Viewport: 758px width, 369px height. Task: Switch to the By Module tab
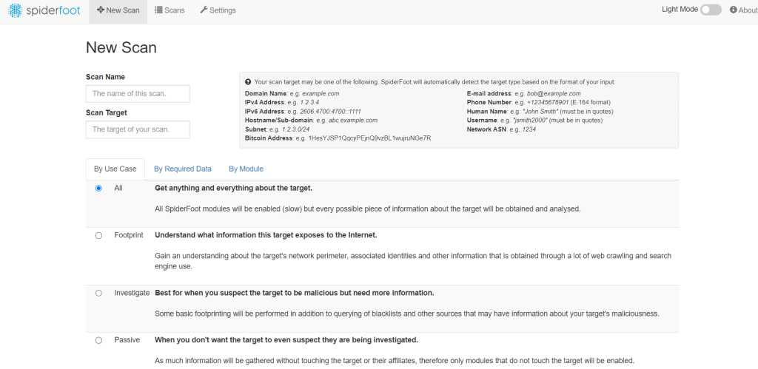click(246, 169)
